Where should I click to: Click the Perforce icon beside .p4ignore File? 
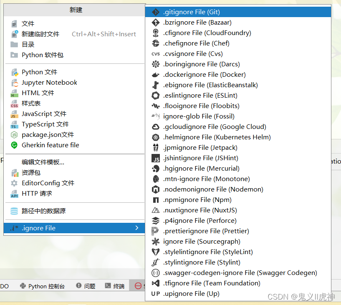156,221
